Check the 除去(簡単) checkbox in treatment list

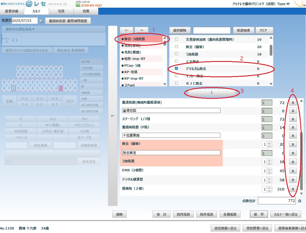point(176,47)
